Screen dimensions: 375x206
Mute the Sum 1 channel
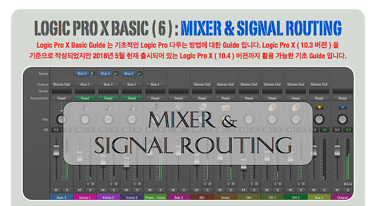pyautogui.click(x=56, y=190)
